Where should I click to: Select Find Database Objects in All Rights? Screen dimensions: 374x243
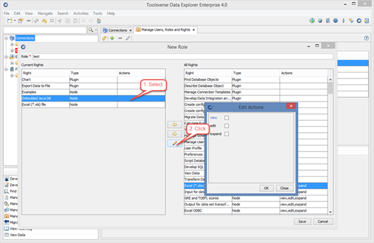click(256, 79)
